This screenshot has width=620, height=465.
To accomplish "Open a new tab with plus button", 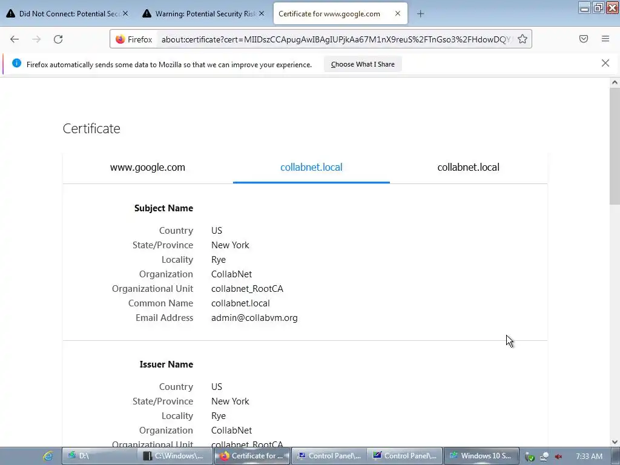I will [420, 14].
